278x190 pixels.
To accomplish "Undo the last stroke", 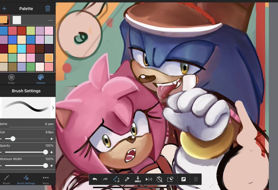I will pyautogui.click(x=95, y=179).
